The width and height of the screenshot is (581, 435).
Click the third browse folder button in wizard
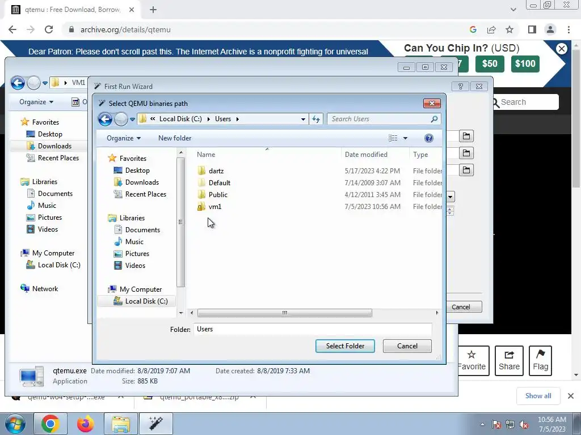[x=466, y=170]
